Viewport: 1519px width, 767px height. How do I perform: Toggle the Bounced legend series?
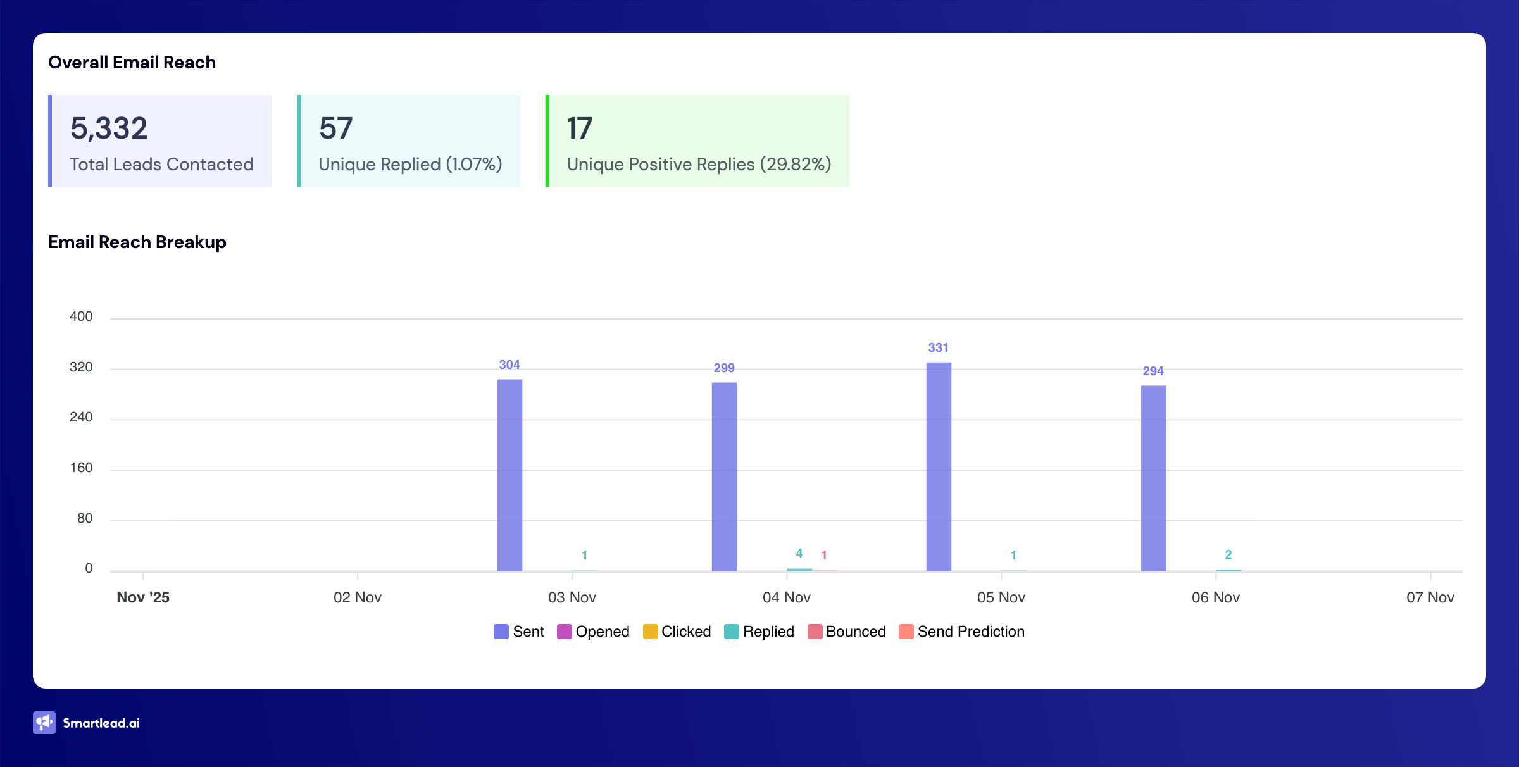point(855,632)
